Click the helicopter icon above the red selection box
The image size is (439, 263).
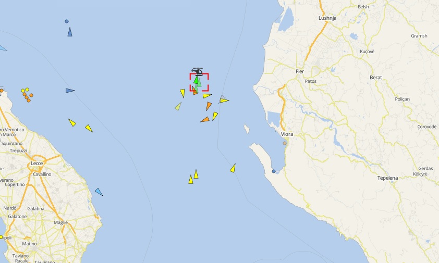pos(198,72)
